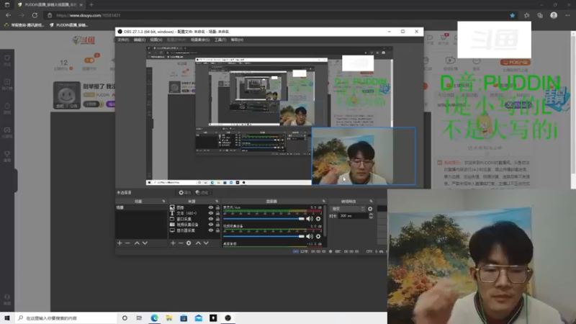
Task: Move scene up with Scenes panel up arrow
Action: click(137, 243)
